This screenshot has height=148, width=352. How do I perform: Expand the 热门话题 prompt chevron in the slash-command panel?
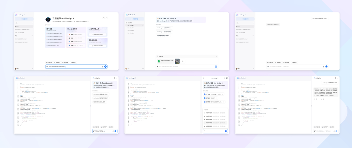[223, 94]
